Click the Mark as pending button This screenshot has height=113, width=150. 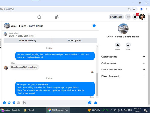(x=28, y=40)
